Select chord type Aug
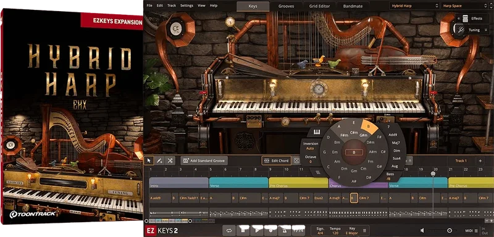Screen dimensions: 494x237 click(x=395, y=166)
